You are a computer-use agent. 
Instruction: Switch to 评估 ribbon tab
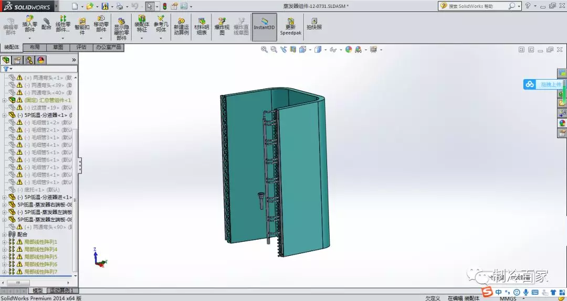click(x=81, y=47)
